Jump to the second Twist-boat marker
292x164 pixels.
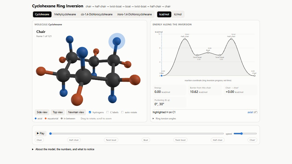click(180, 140)
